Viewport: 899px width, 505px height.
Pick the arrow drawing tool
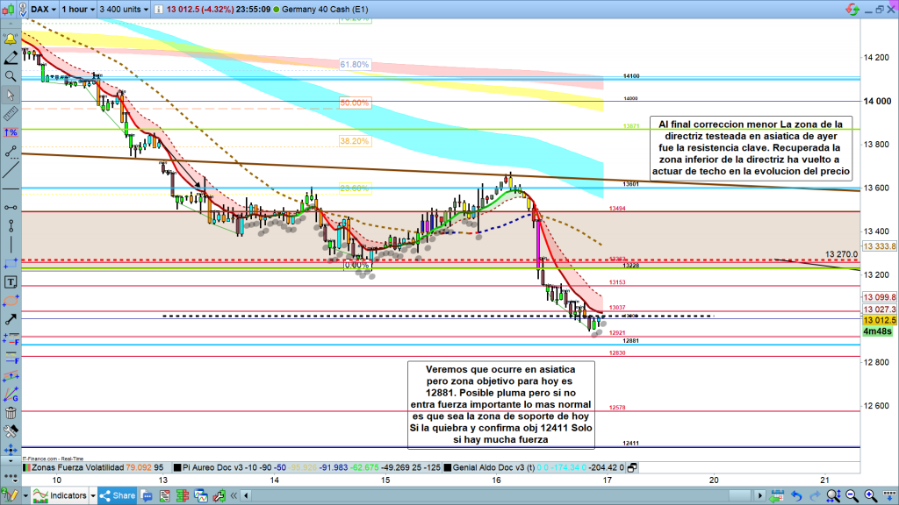(x=11, y=320)
